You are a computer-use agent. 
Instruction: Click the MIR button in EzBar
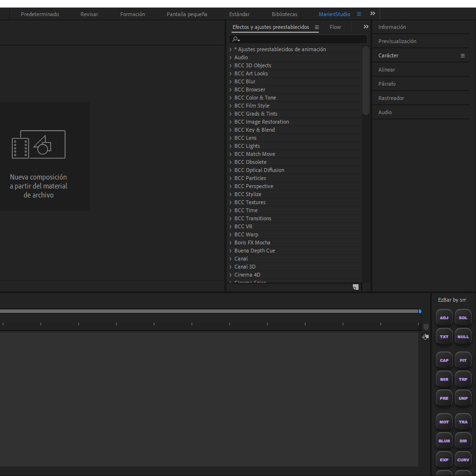(444, 379)
